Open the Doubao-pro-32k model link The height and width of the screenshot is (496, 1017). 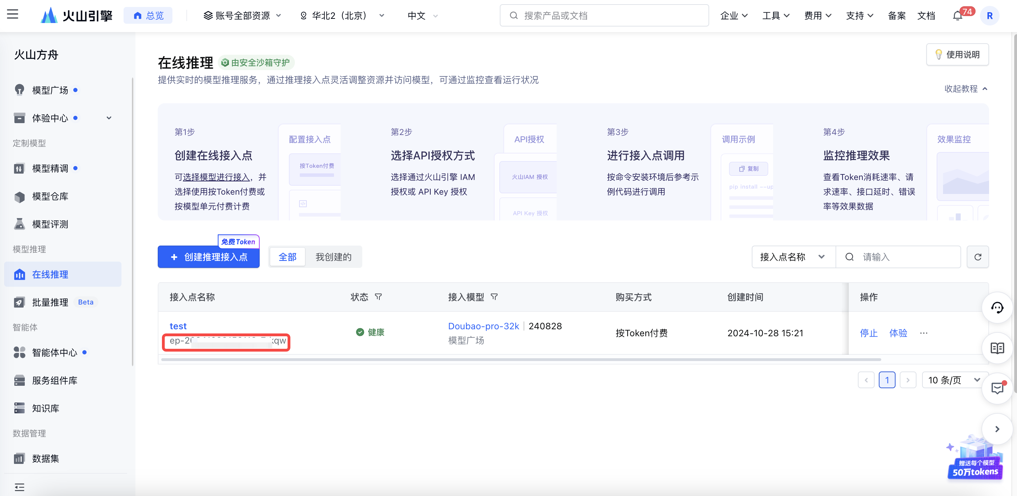point(483,326)
